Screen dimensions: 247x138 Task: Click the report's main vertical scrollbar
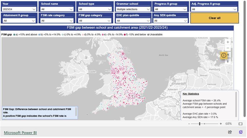click(x=244, y=59)
